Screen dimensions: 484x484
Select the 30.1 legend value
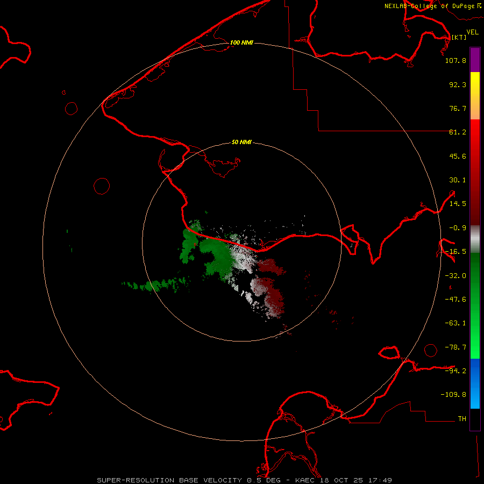tap(458, 180)
